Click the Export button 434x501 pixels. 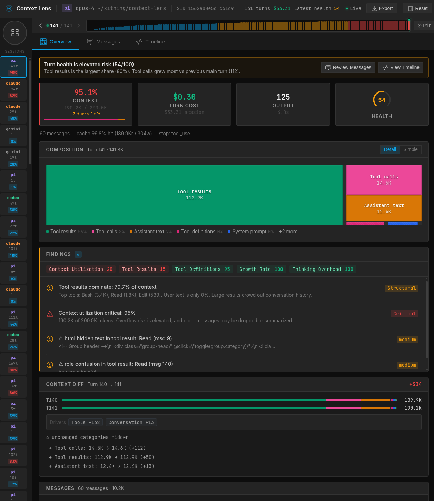382,8
